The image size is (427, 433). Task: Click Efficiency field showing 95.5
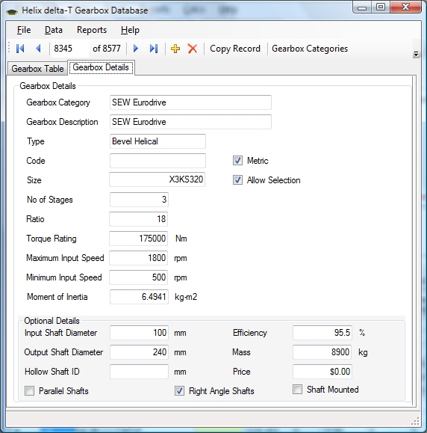(322, 333)
